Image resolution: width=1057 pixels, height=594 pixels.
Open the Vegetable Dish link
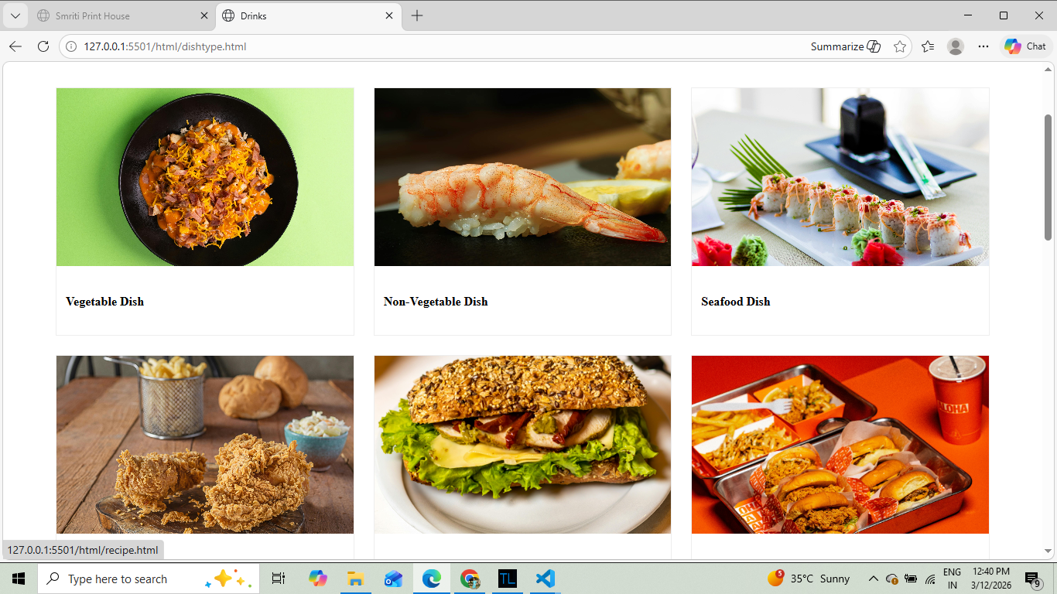coord(104,302)
